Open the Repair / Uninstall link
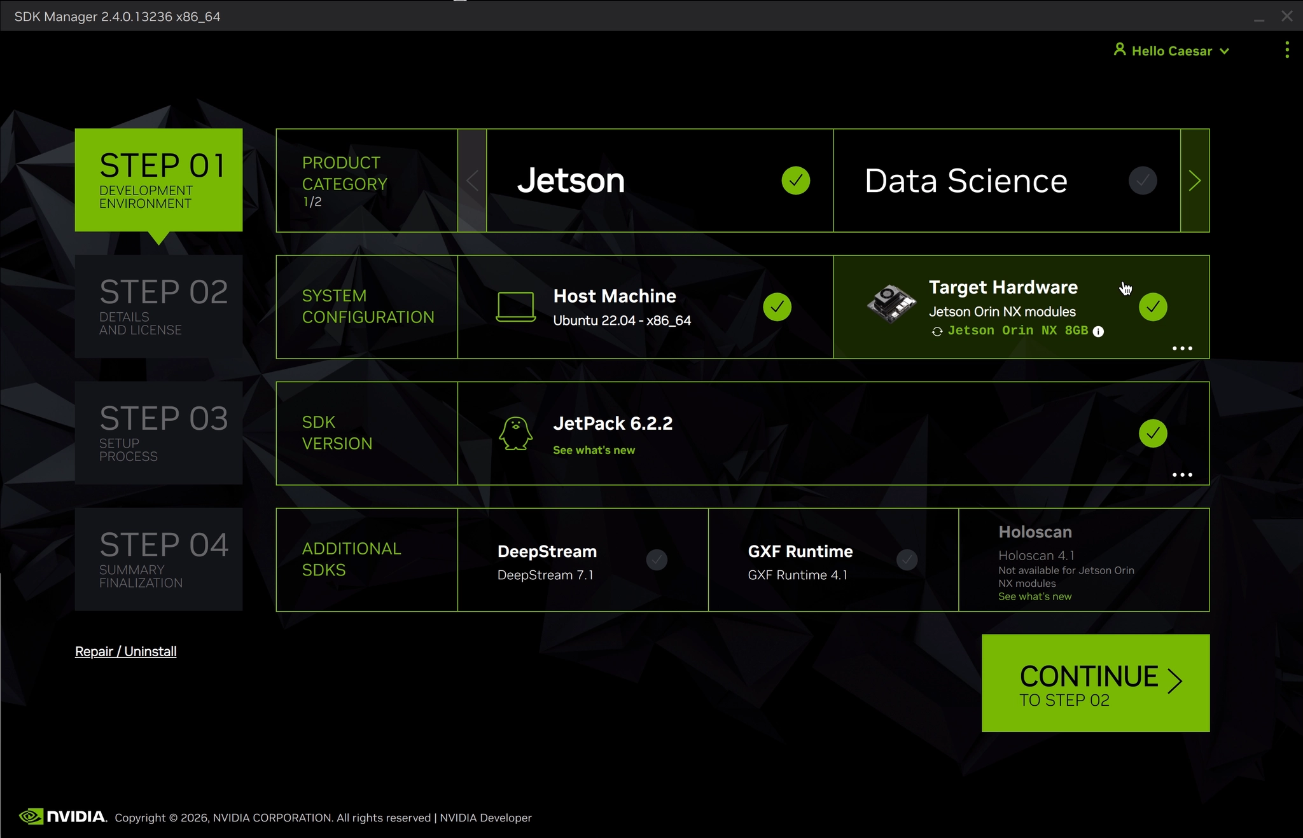This screenshot has height=838, width=1303. coord(126,652)
